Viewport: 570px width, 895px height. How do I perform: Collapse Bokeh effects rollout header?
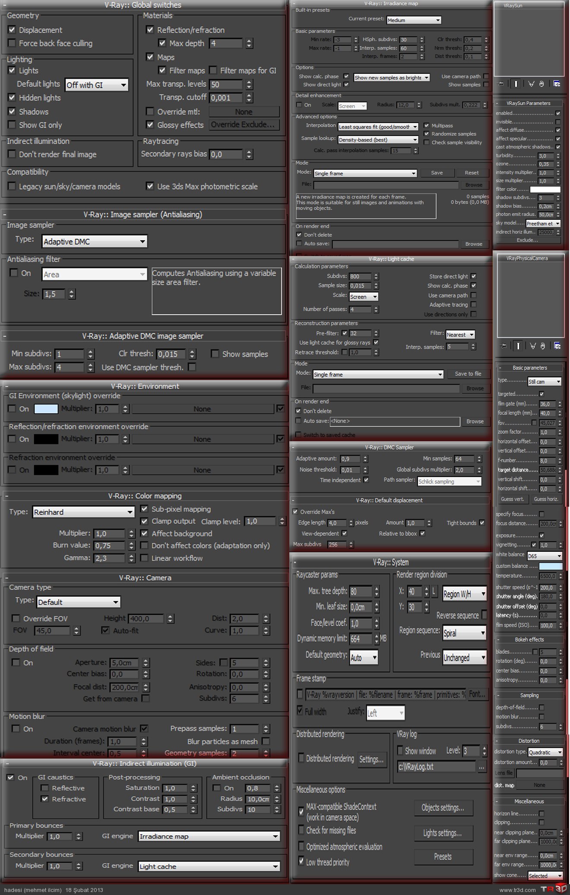click(529, 640)
